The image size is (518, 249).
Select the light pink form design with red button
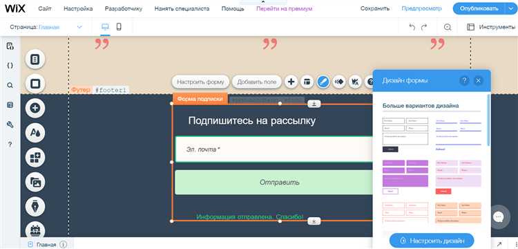458,177
